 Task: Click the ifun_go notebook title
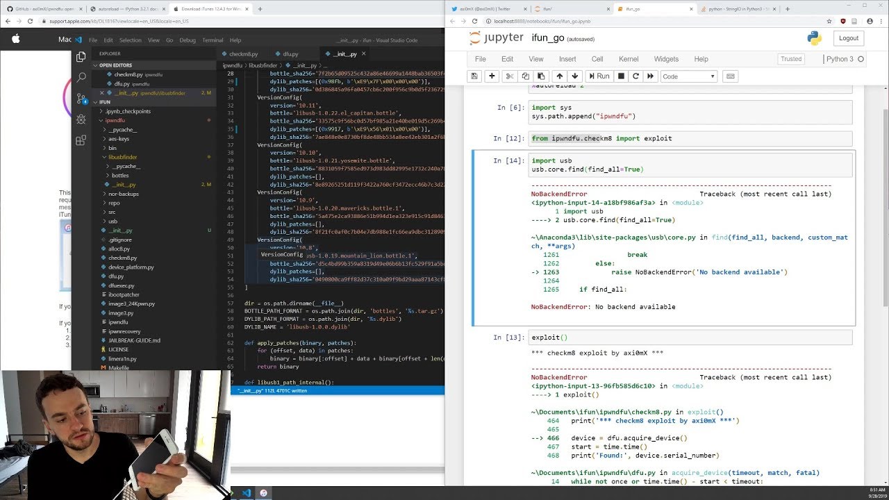pos(547,38)
